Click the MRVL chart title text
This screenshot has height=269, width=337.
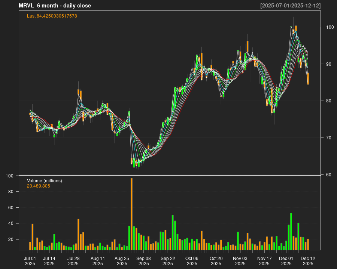click(x=55, y=6)
